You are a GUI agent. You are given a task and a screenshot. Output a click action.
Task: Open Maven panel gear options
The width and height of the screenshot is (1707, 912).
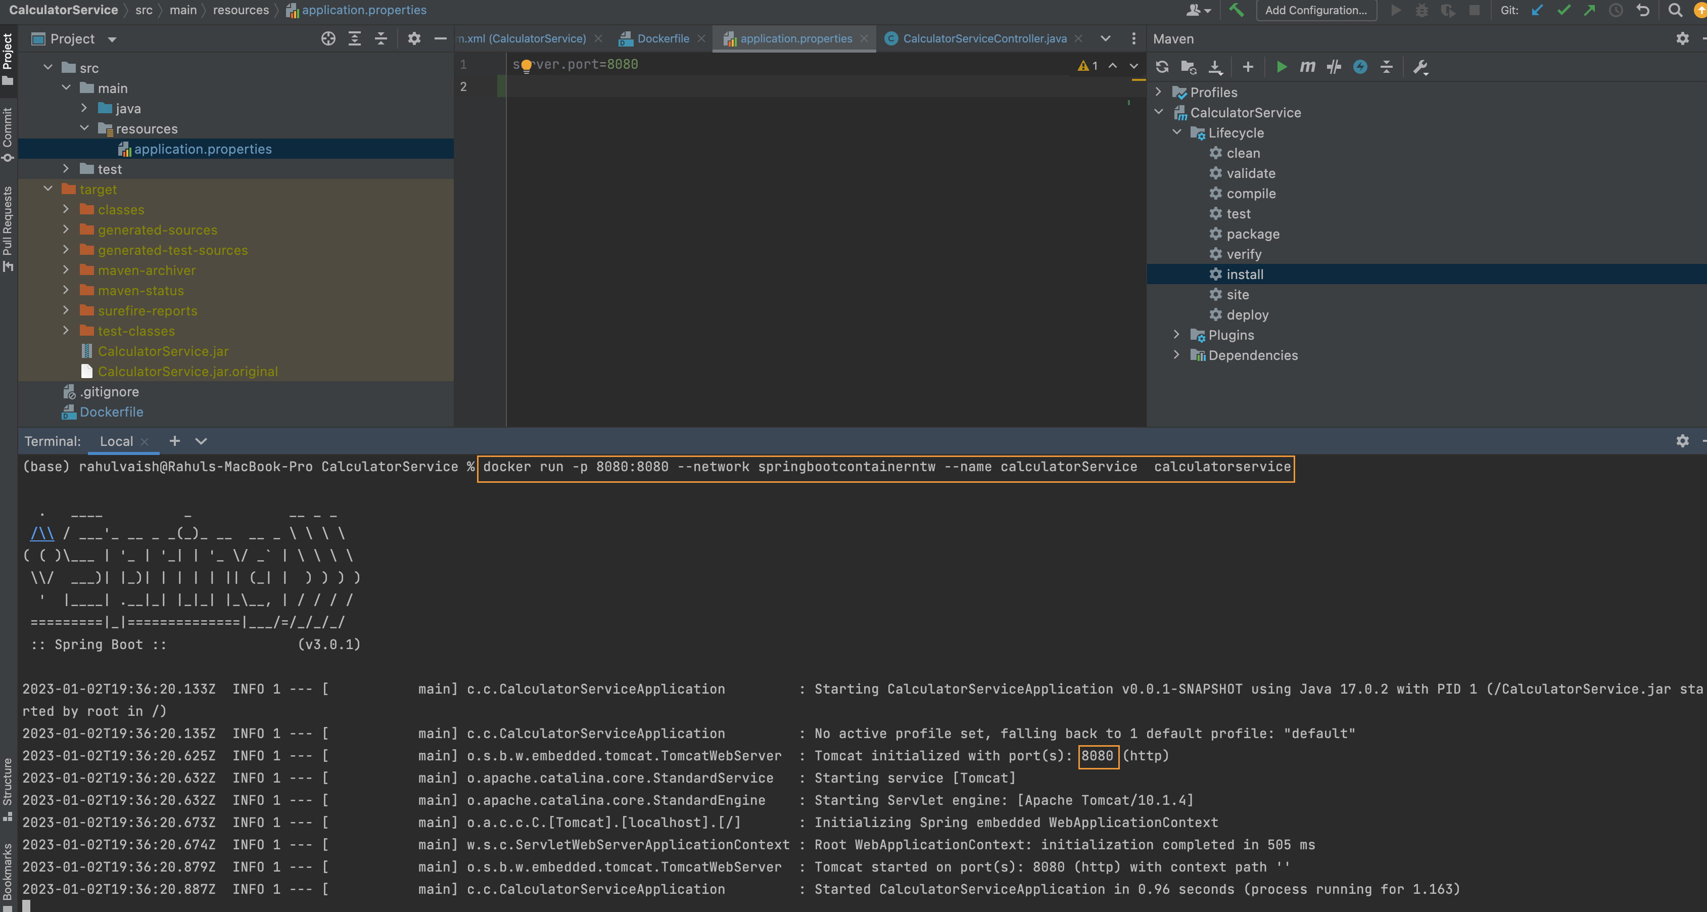coord(1682,38)
